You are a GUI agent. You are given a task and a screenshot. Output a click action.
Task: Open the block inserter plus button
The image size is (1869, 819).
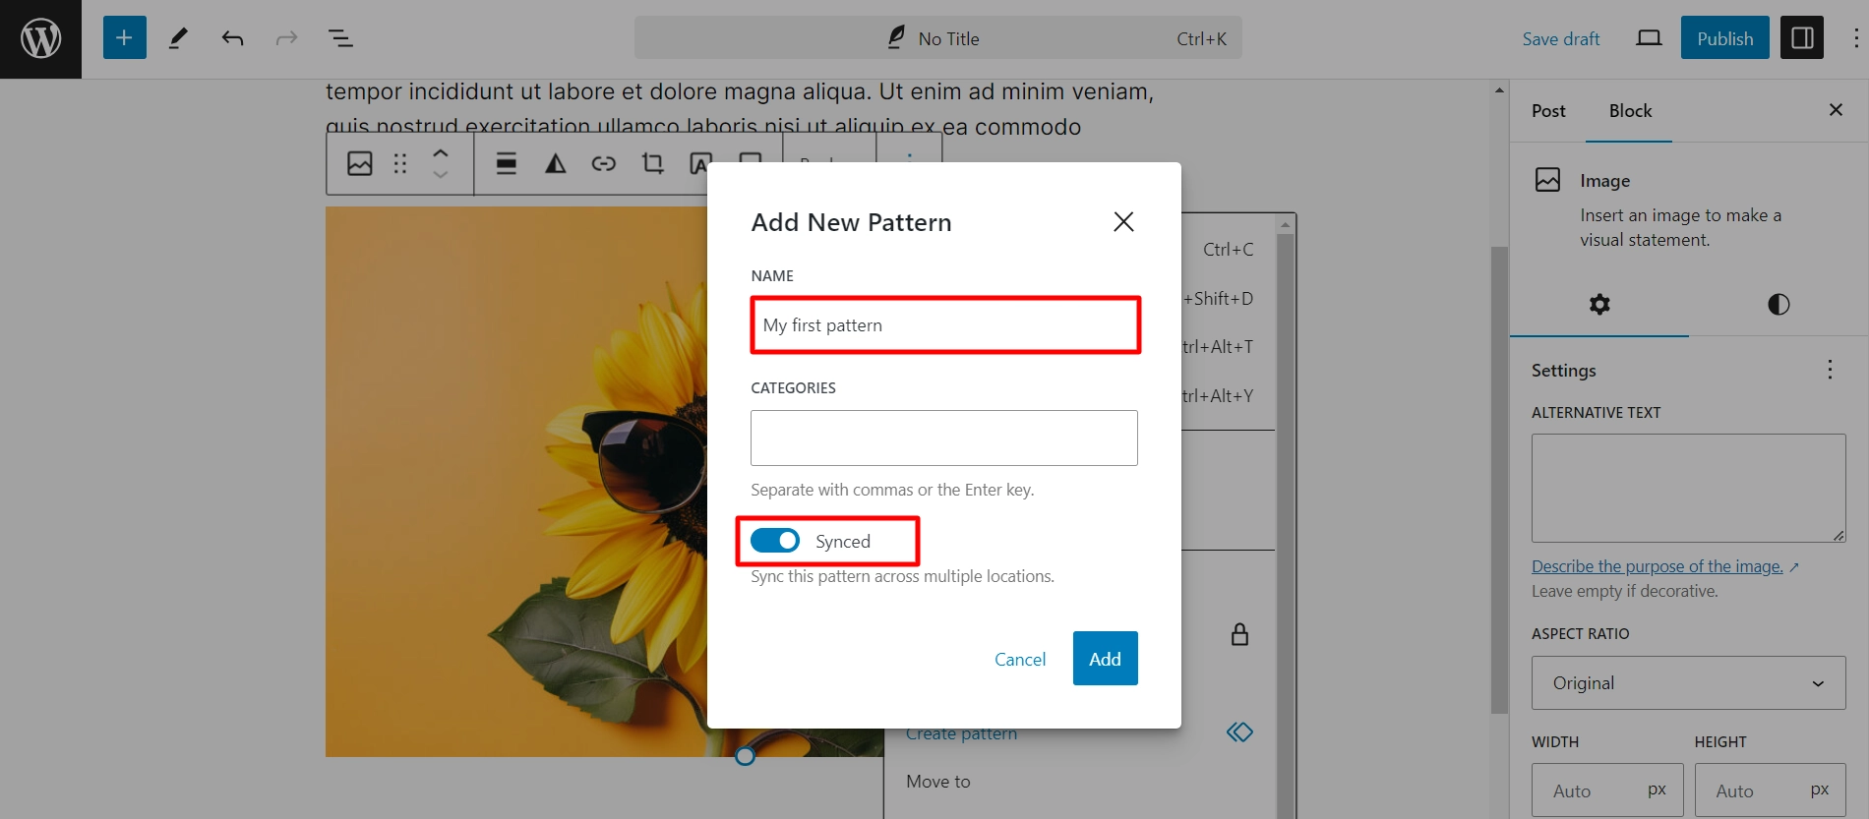pos(124,38)
